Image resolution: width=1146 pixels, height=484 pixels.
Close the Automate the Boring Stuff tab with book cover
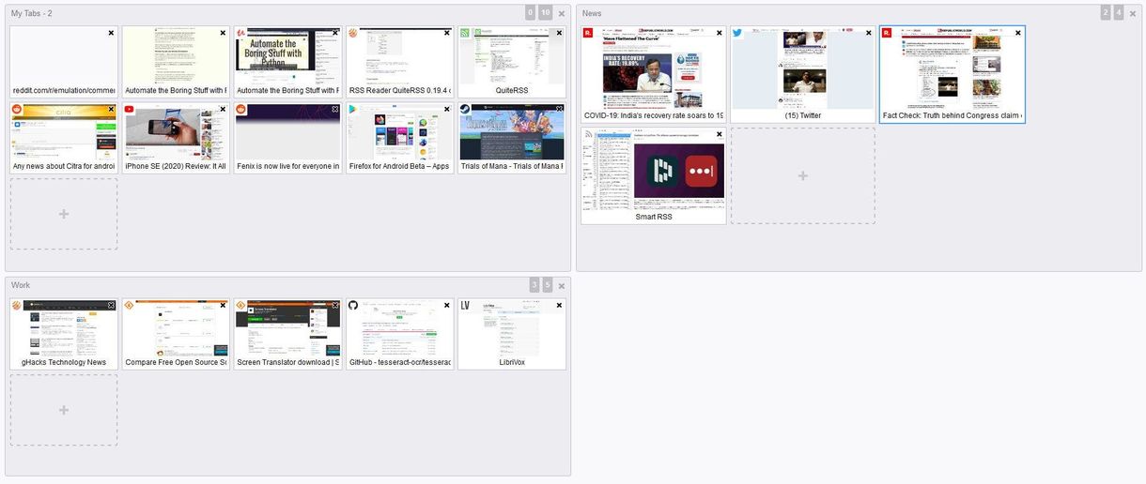tap(335, 33)
